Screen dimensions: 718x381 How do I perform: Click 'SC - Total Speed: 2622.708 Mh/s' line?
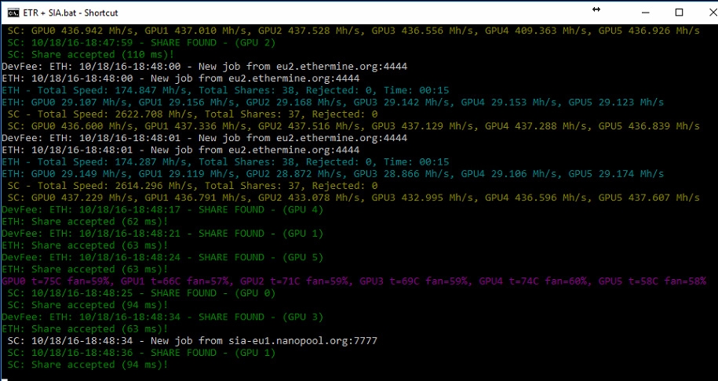[x=192, y=114]
